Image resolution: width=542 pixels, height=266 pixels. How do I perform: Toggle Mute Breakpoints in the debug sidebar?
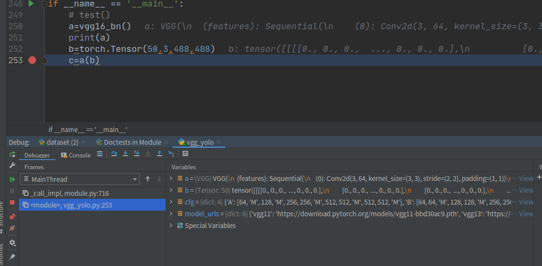pyautogui.click(x=12, y=227)
